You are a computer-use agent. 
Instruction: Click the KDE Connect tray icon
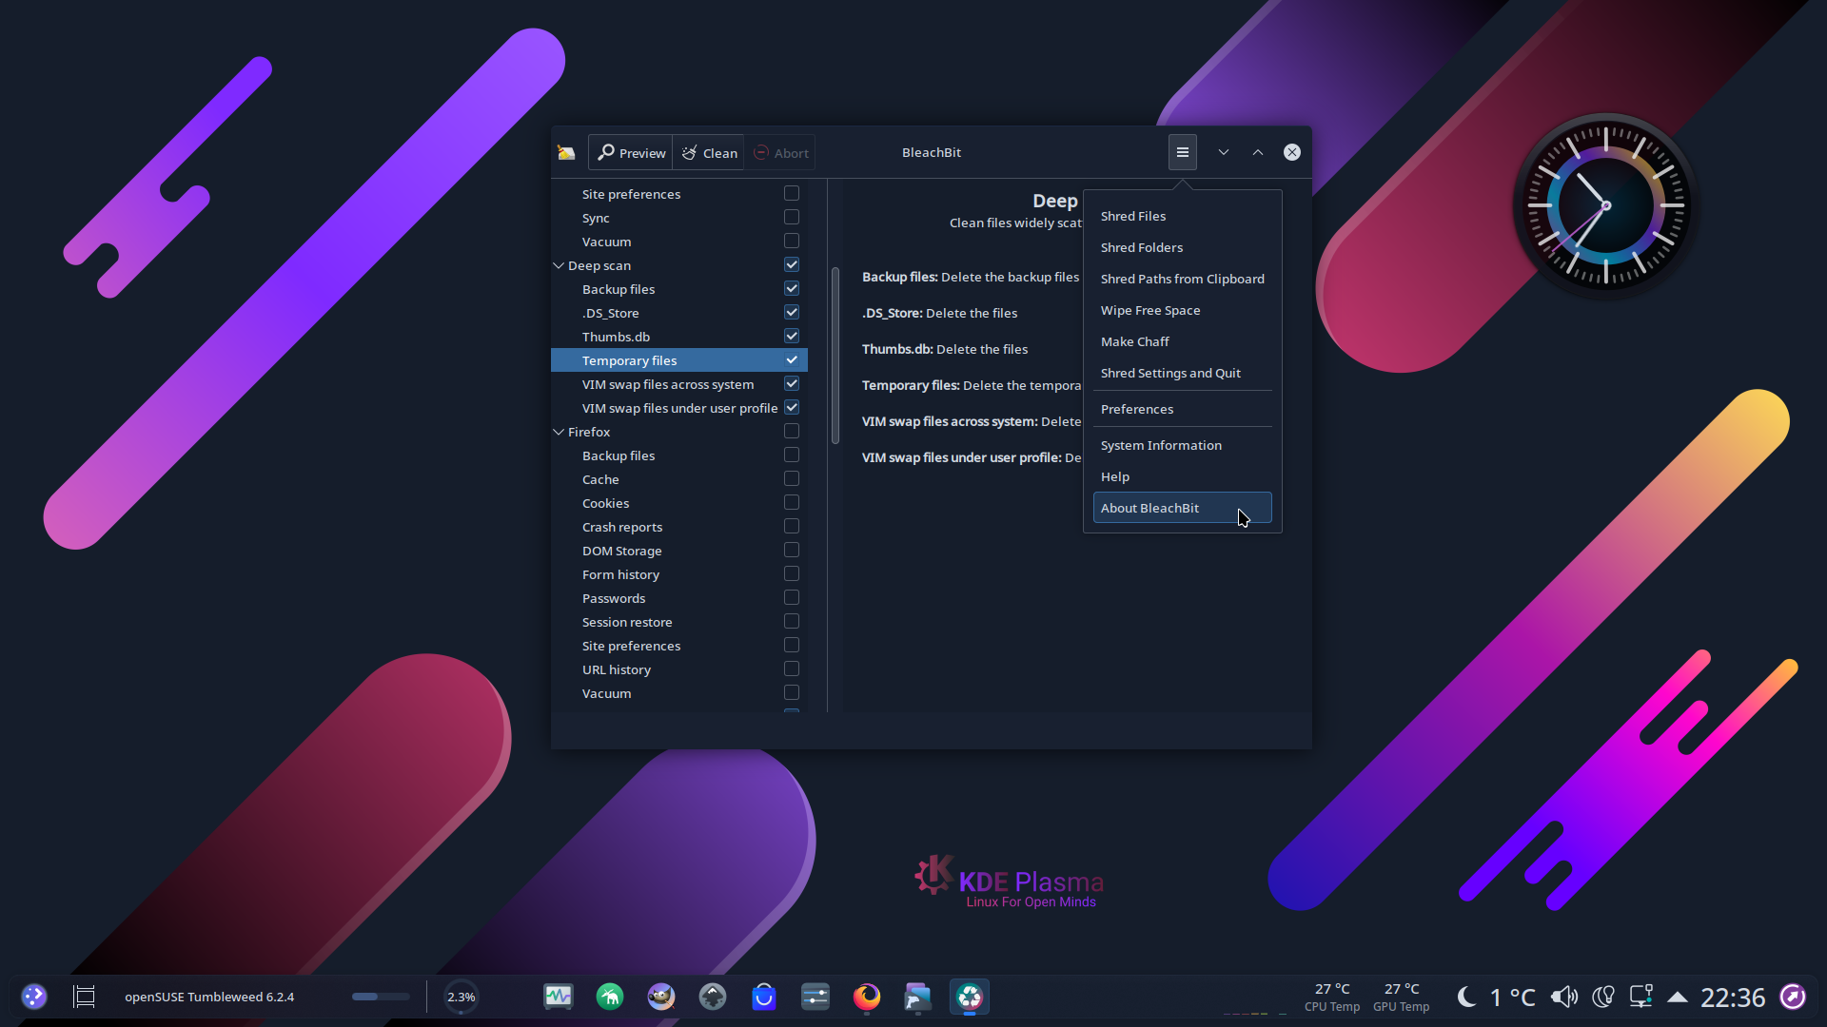click(x=1603, y=997)
